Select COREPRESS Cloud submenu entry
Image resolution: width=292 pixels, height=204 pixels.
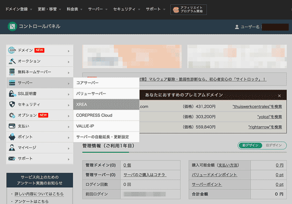pos(106,115)
